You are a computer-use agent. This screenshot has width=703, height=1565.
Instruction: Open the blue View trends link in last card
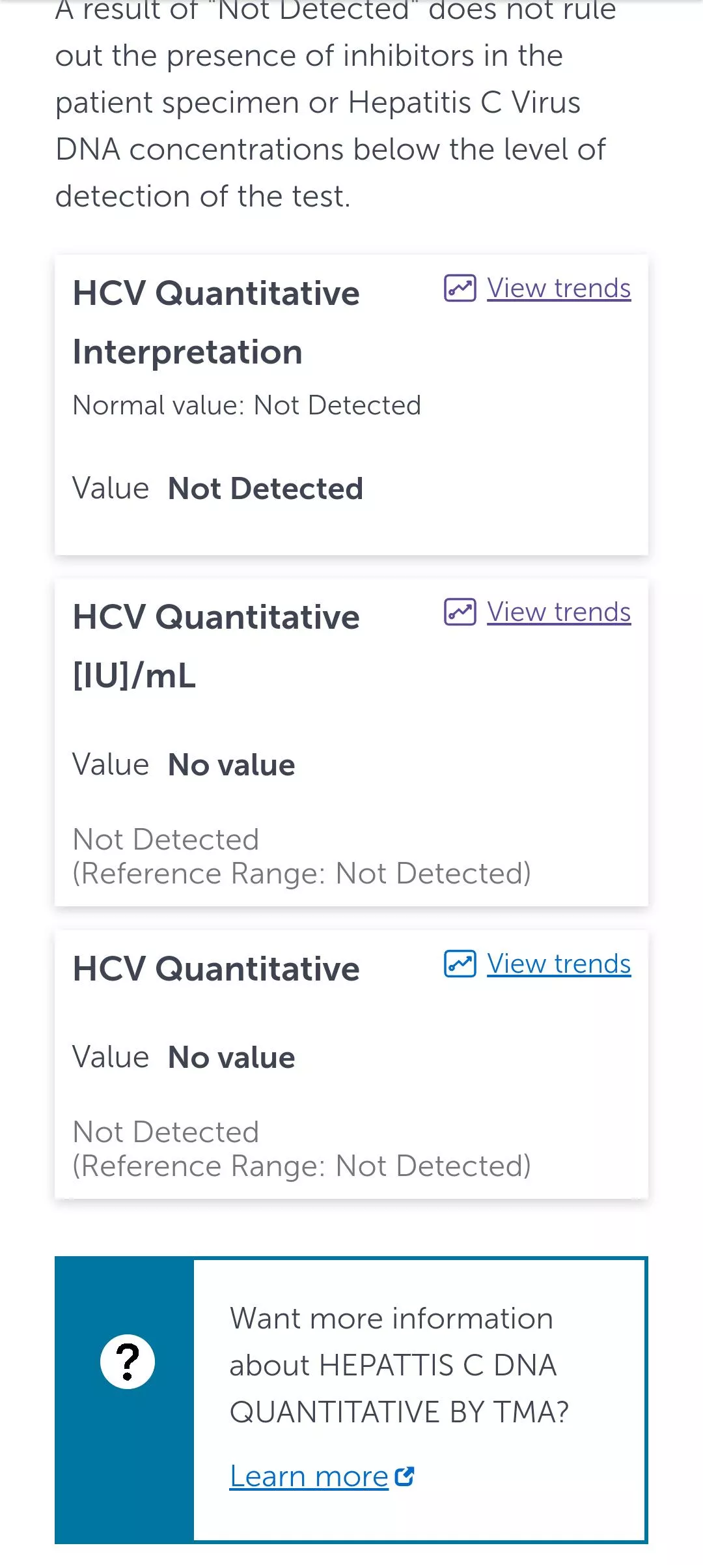pyautogui.click(x=558, y=964)
